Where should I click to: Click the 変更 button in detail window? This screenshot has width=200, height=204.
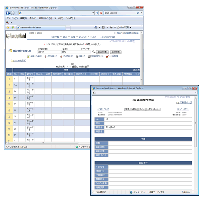click(x=127, y=109)
